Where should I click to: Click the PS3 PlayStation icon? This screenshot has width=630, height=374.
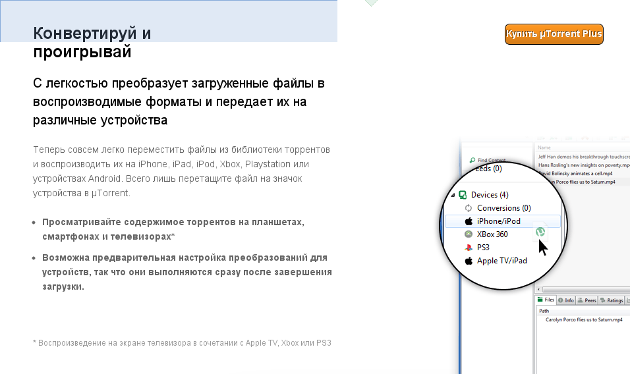tap(469, 248)
